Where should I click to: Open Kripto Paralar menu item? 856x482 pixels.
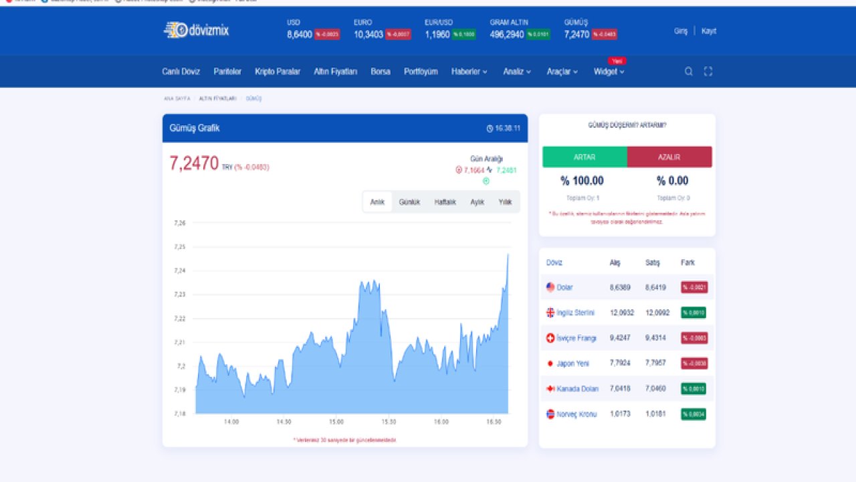(x=278, y=72)
